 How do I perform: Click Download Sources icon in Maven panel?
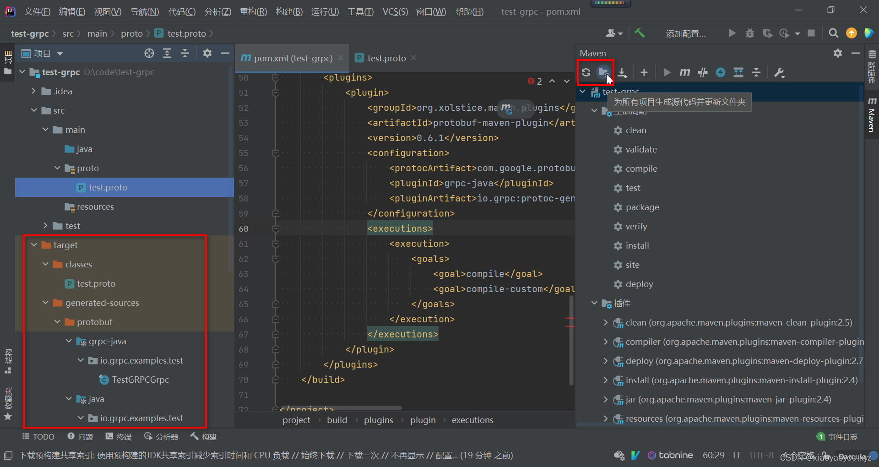(x=622, y=72)
